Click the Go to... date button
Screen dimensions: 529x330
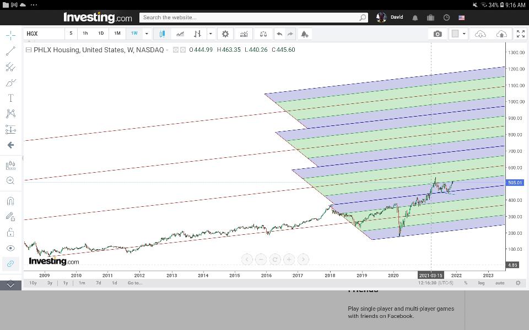(135, 283)
